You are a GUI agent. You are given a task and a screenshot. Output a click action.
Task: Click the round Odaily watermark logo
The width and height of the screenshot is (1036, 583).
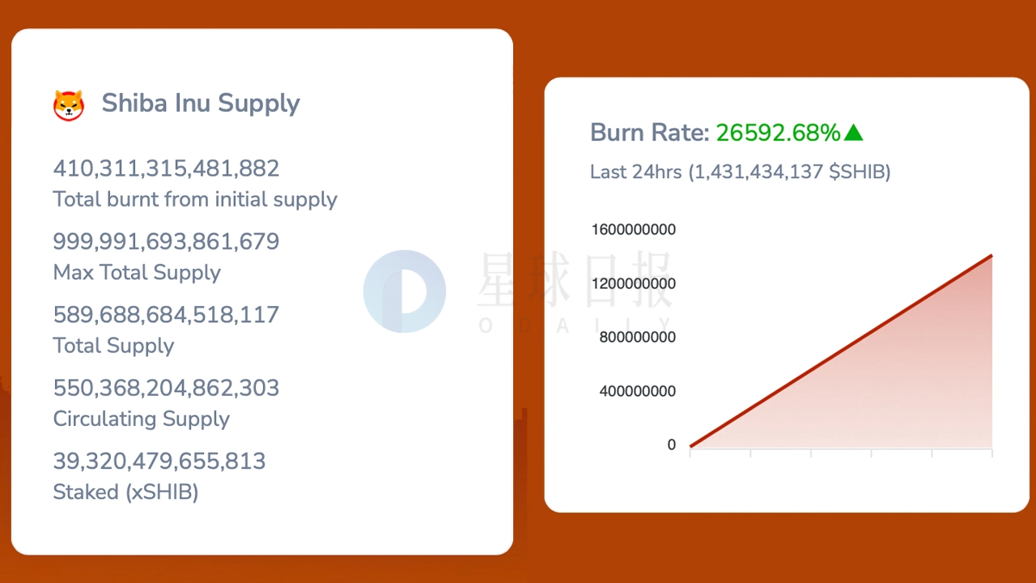(404, 291)
